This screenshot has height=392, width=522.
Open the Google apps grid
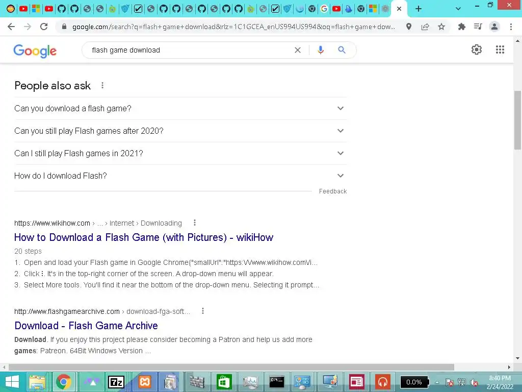coord(500,50)
